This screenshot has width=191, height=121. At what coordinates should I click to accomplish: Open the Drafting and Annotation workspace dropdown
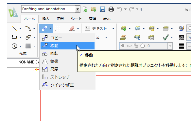78,9
